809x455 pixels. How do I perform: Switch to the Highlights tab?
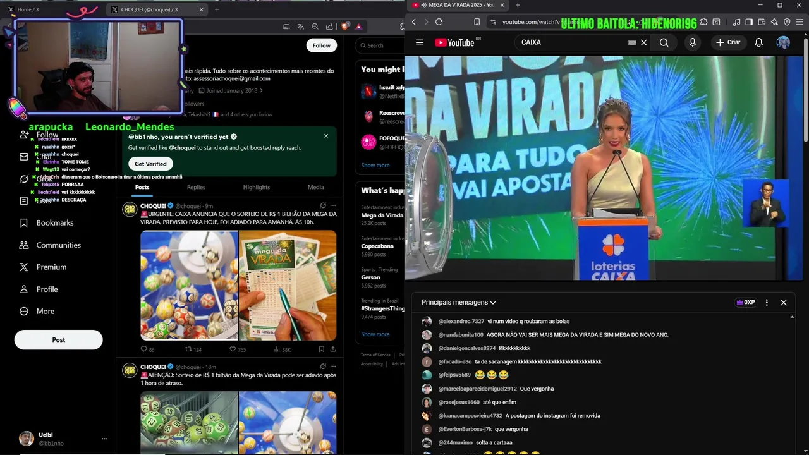pyautogui.click(x=257, y=187)
